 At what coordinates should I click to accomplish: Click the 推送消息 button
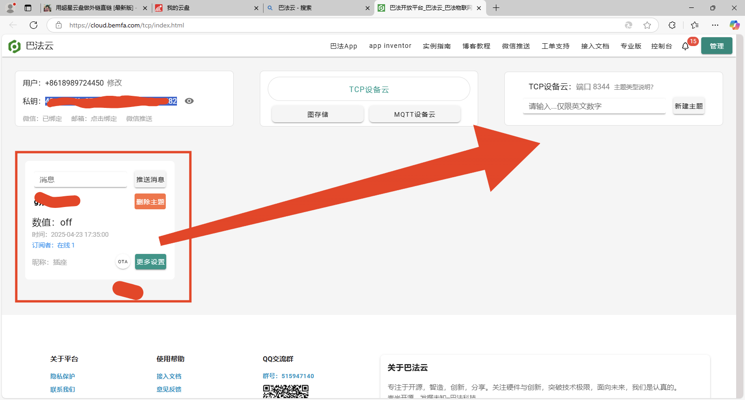coord(150,180)
